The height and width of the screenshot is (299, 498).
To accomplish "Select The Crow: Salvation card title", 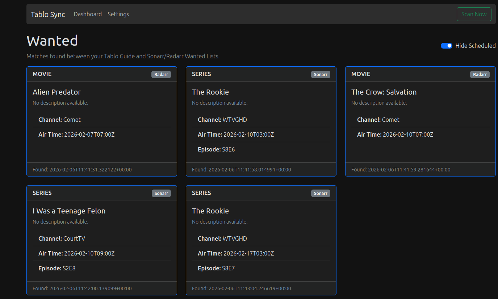I will (x=384, y=92).
